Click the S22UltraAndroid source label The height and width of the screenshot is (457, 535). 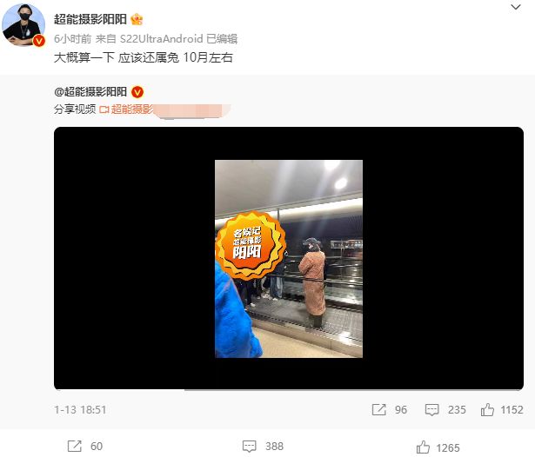[162, 39]
